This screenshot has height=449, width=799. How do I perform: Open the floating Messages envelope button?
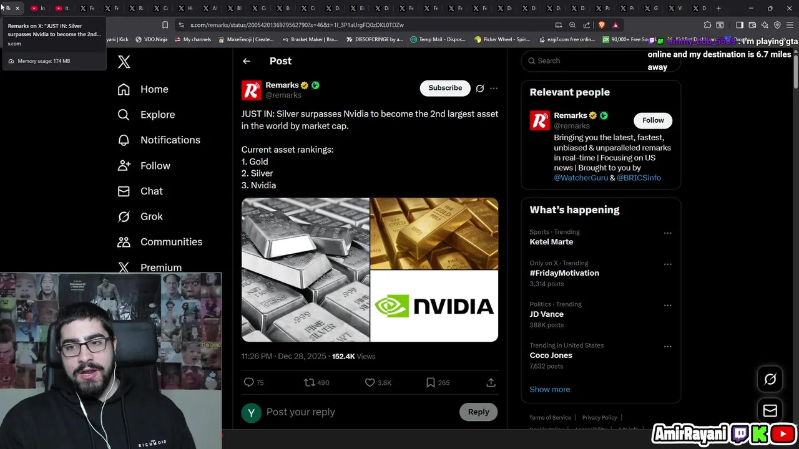(x=770, y=410)
